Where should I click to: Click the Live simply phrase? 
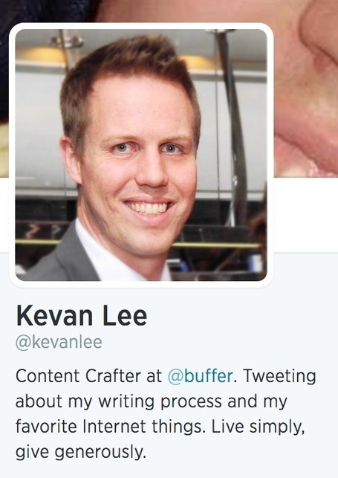258,427
